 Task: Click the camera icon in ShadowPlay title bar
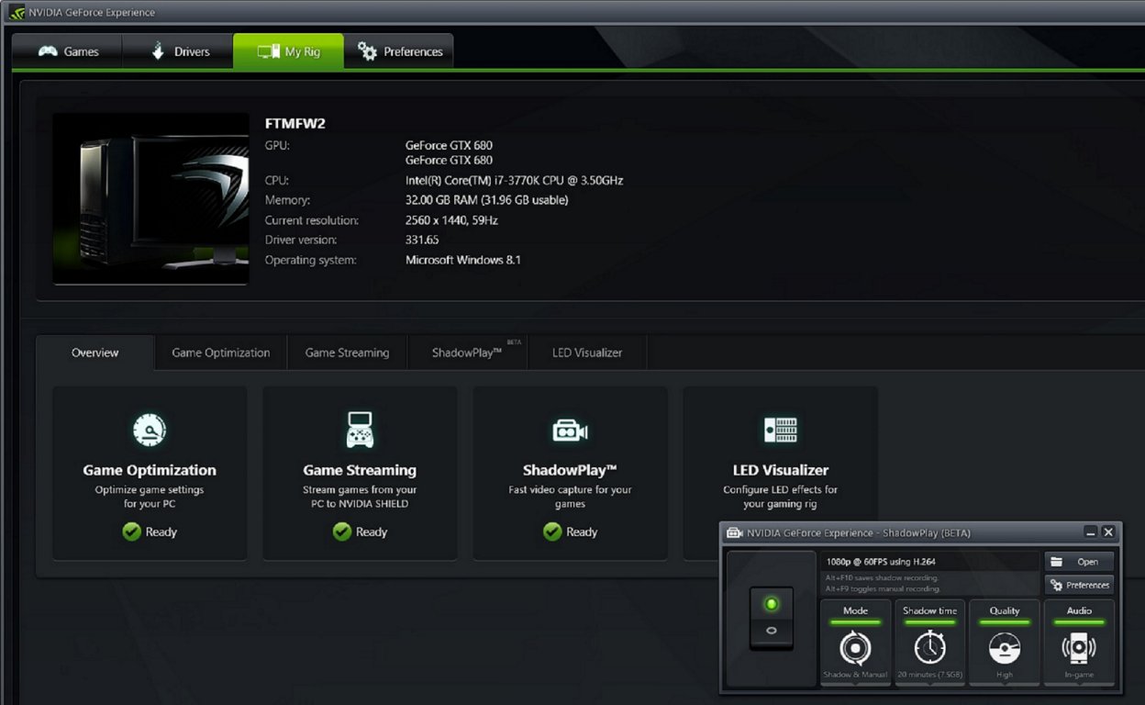734,532
